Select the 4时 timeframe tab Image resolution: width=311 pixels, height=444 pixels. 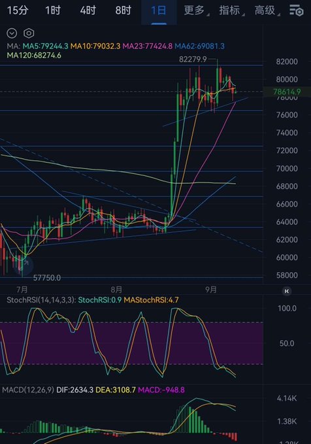[88, 10]
